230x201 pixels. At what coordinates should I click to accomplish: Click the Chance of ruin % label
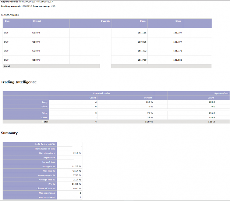(x=46, y=189)
